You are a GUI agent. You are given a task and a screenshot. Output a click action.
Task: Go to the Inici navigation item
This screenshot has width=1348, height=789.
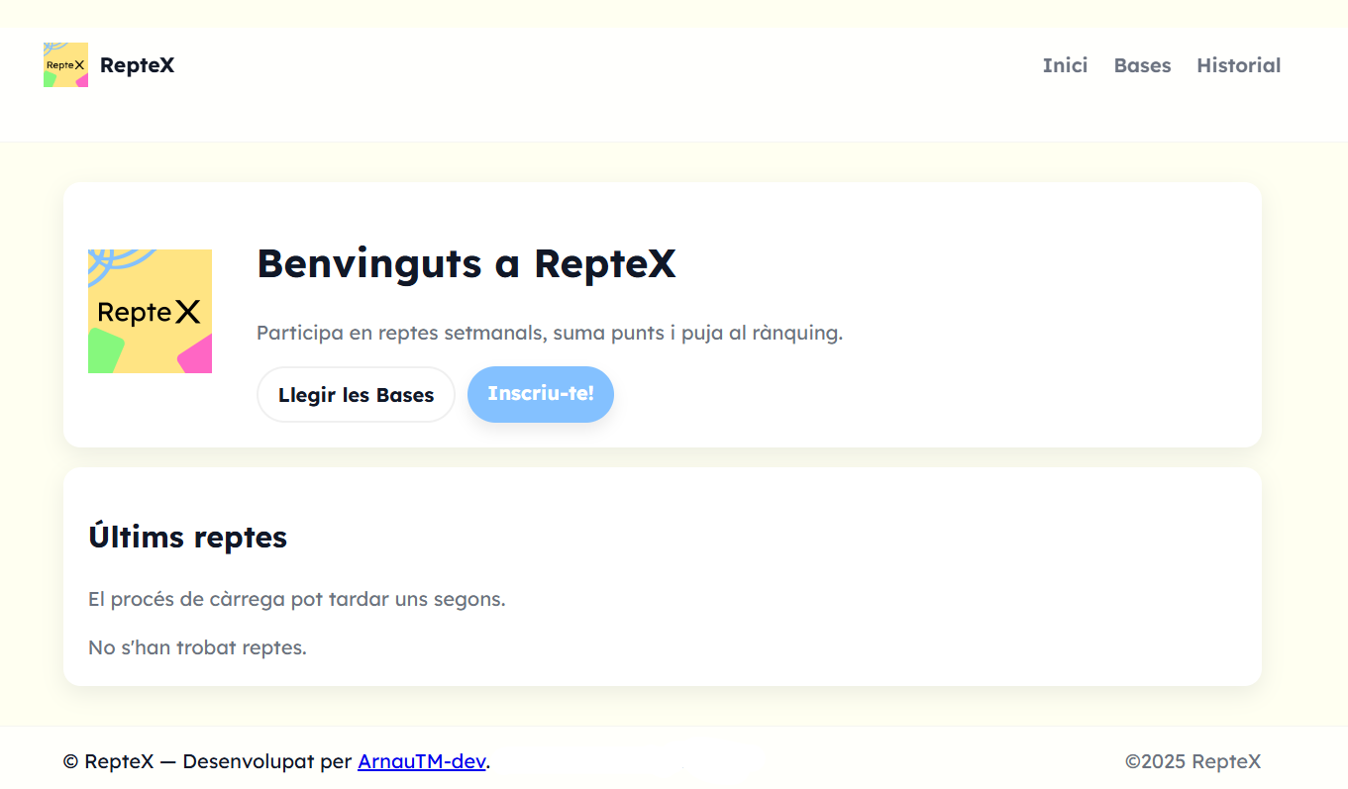coord(1065,65)
